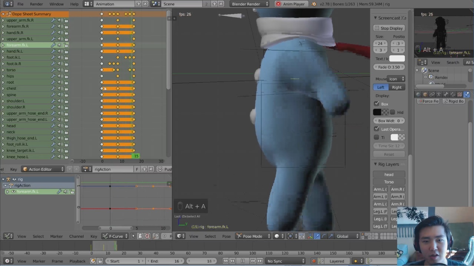Click the head button under Rig Layers

pyautogui.click(x=389, y=174)
